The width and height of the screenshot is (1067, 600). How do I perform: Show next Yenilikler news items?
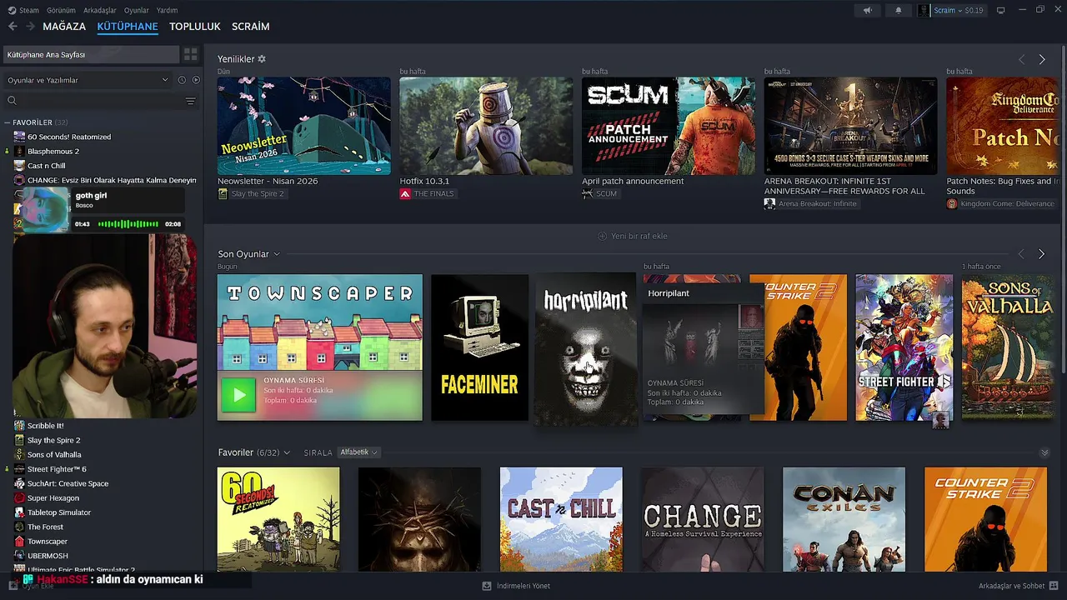[x=1041, y=59]
